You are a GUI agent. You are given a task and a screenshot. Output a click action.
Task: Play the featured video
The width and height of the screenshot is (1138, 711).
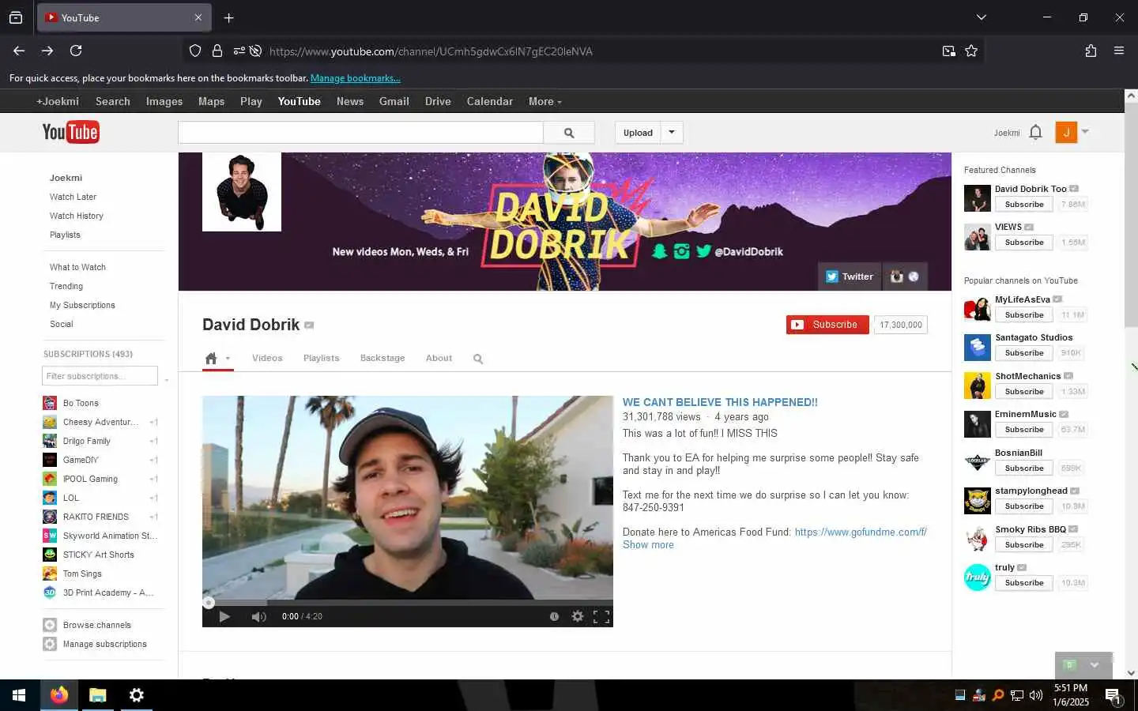(224, 616)
